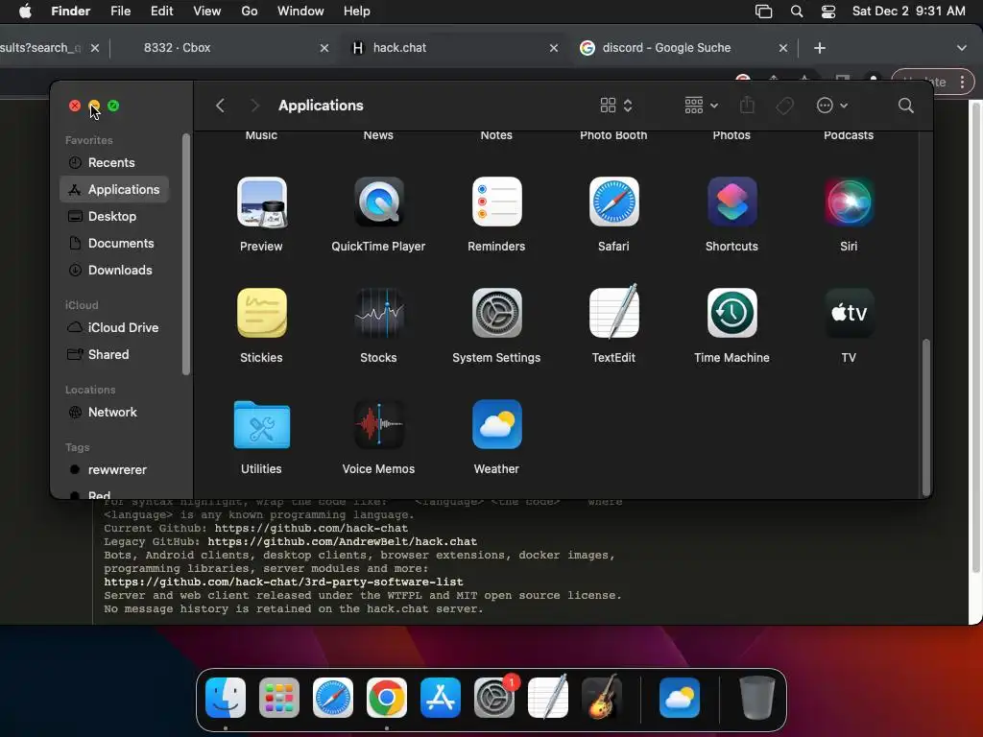Switch to the 8332 · Cbox tab
The height and width of the screenshot is (737, 983).
(177, 48)
